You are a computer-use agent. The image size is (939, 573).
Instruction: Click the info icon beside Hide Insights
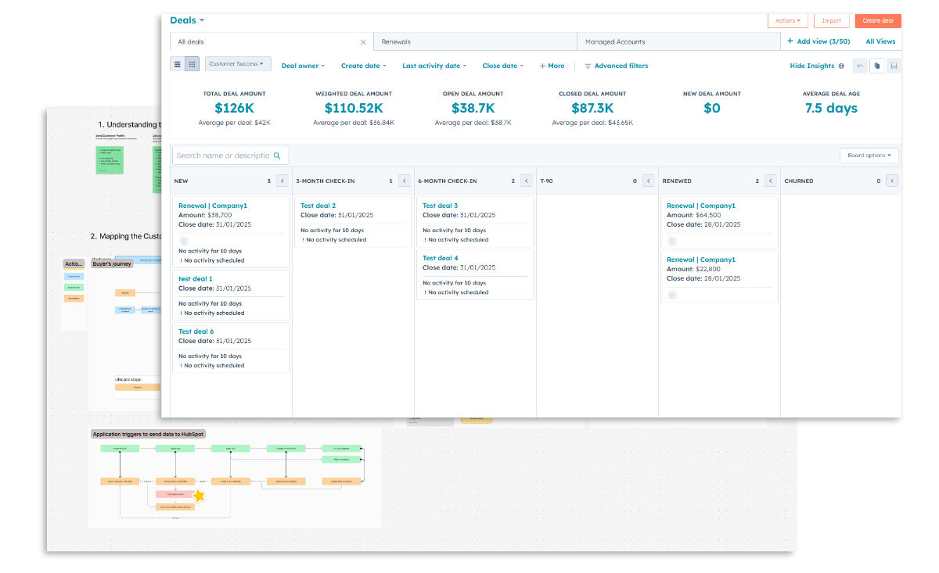click(x=841, y=66)
